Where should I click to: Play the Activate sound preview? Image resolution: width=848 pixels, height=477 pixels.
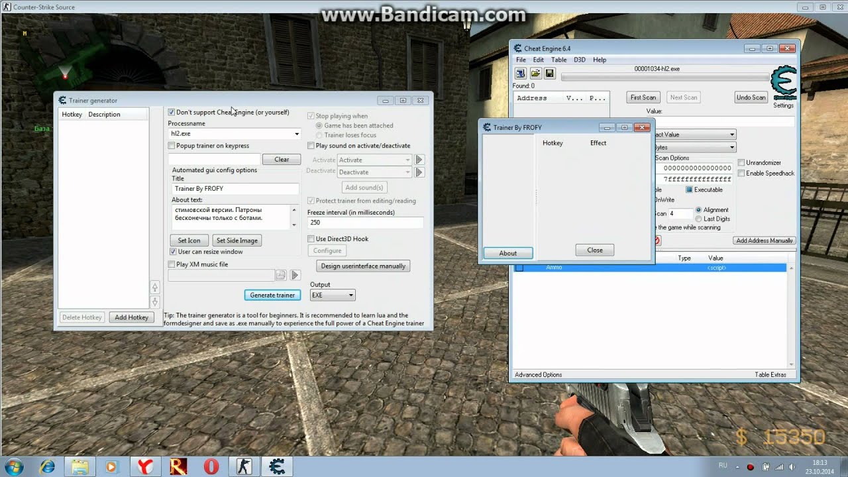419,160
